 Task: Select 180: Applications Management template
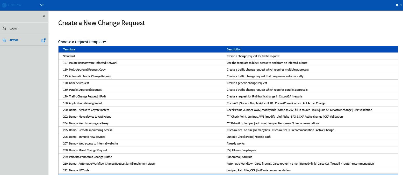[82, 103]
